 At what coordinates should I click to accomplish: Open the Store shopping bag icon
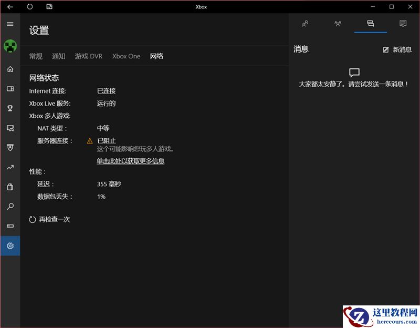pyautogui.click(x=9, y=187)
